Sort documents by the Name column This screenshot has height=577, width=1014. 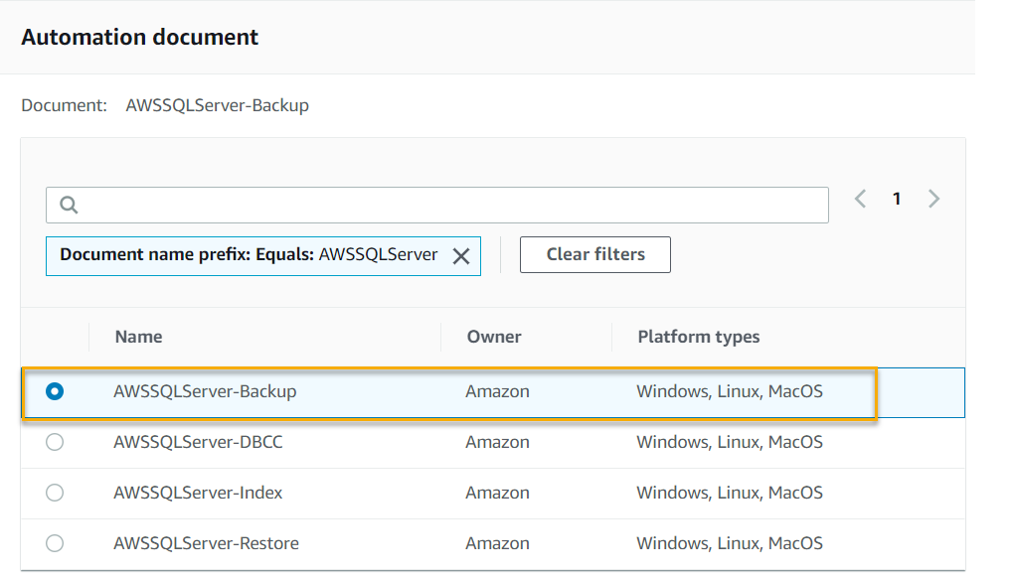(x=138, y=337)
